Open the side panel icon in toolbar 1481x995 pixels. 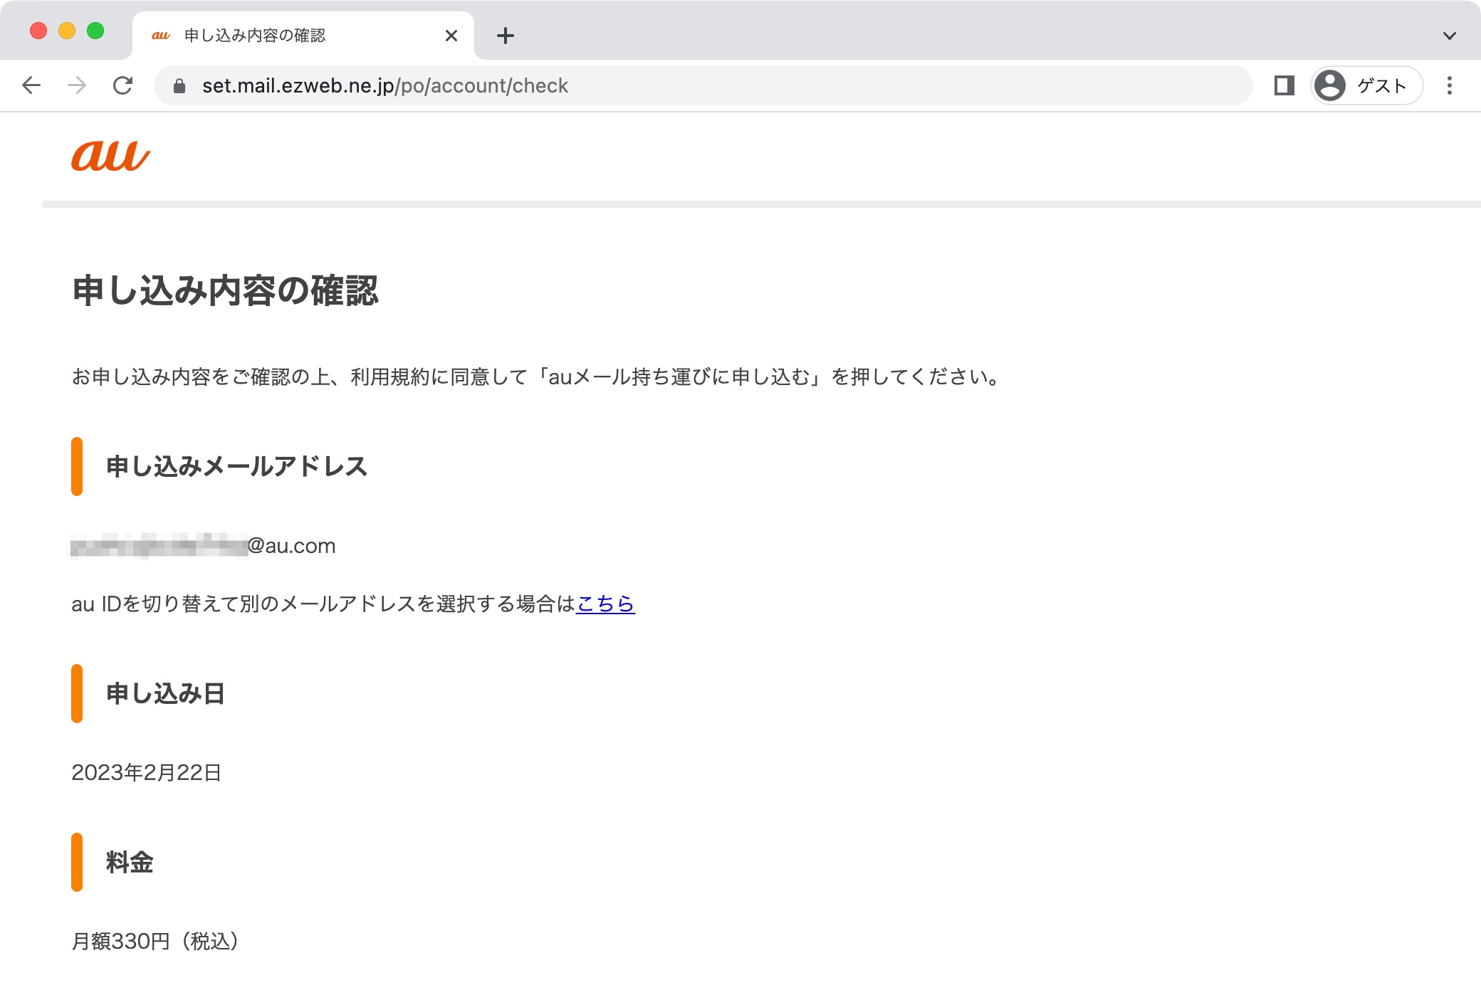1284,85
